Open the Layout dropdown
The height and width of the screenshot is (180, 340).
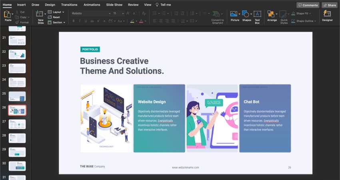[x=56, y=12]
